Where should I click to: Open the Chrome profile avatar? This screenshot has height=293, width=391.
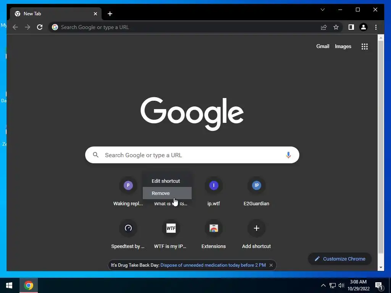coord(364,27)
